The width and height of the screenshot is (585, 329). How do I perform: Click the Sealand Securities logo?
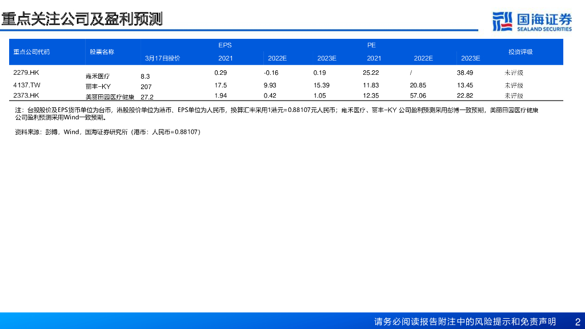532,22
